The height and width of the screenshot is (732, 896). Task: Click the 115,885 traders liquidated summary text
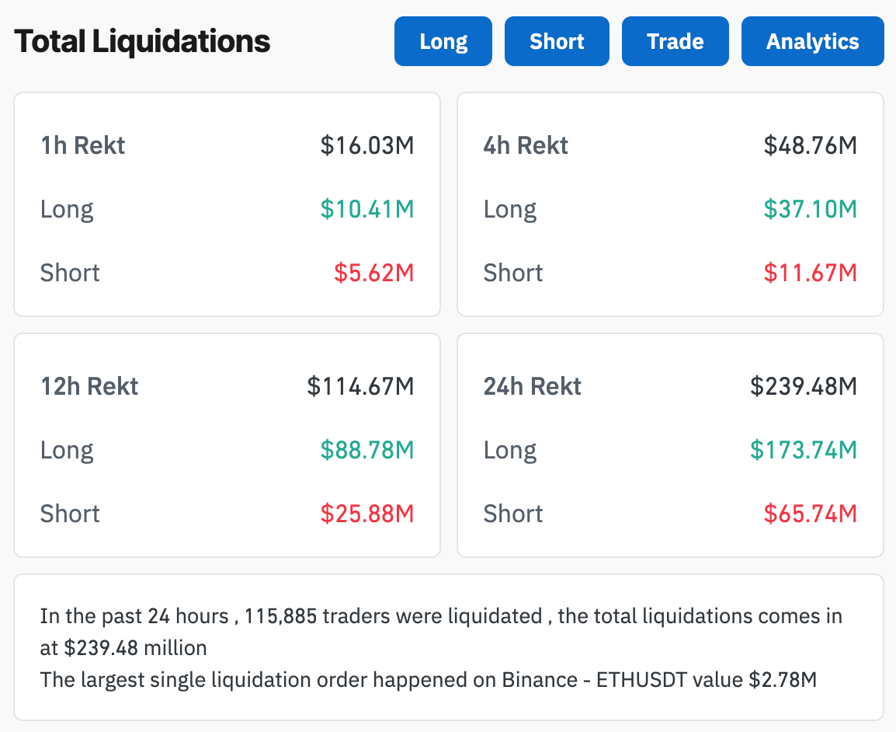tap(393, 617)
